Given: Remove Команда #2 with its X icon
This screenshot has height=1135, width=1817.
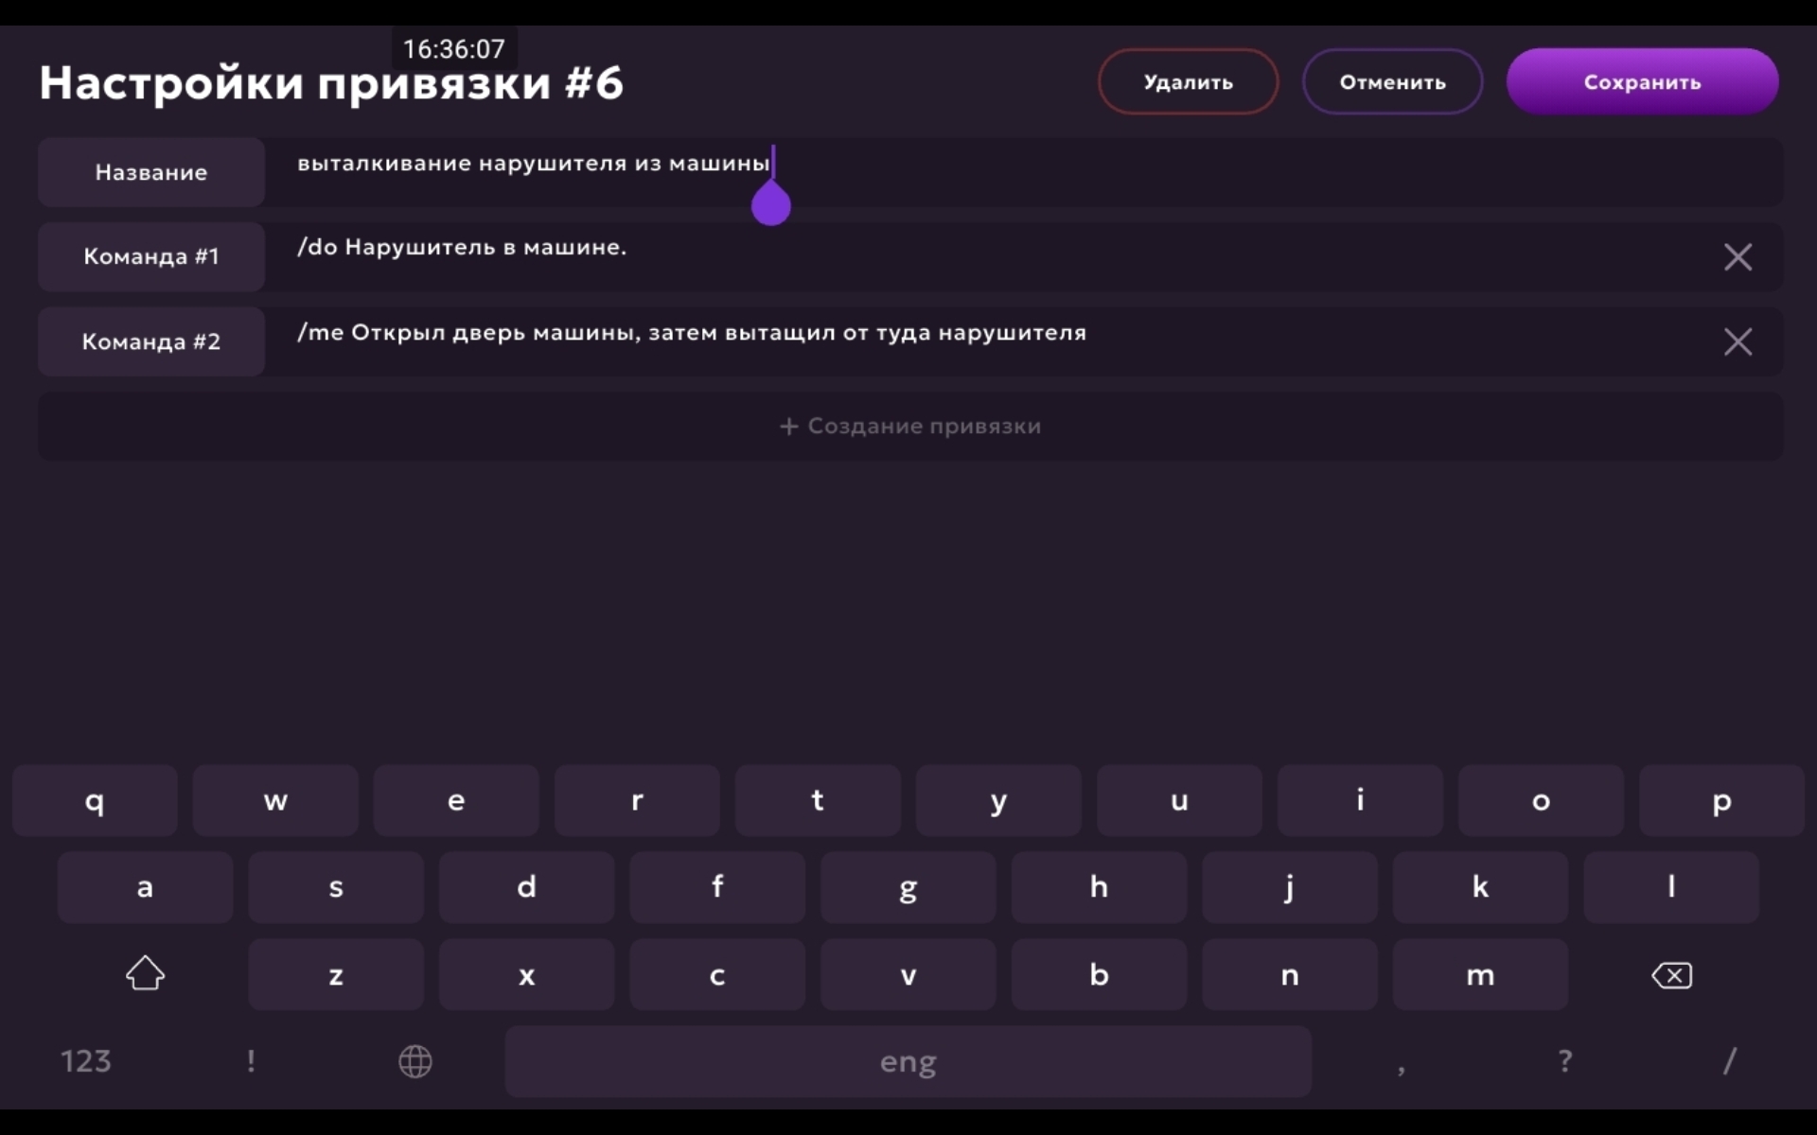Looking at the screenshot, I should click(1738, 341).
